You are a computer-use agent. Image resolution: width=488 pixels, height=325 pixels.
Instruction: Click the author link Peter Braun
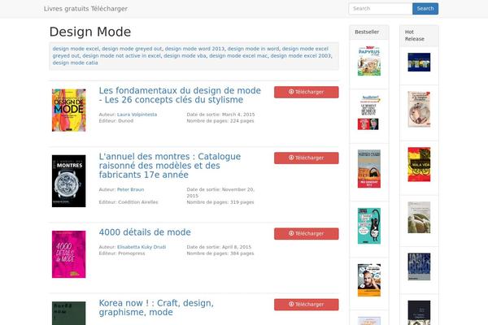click(130, 189)
